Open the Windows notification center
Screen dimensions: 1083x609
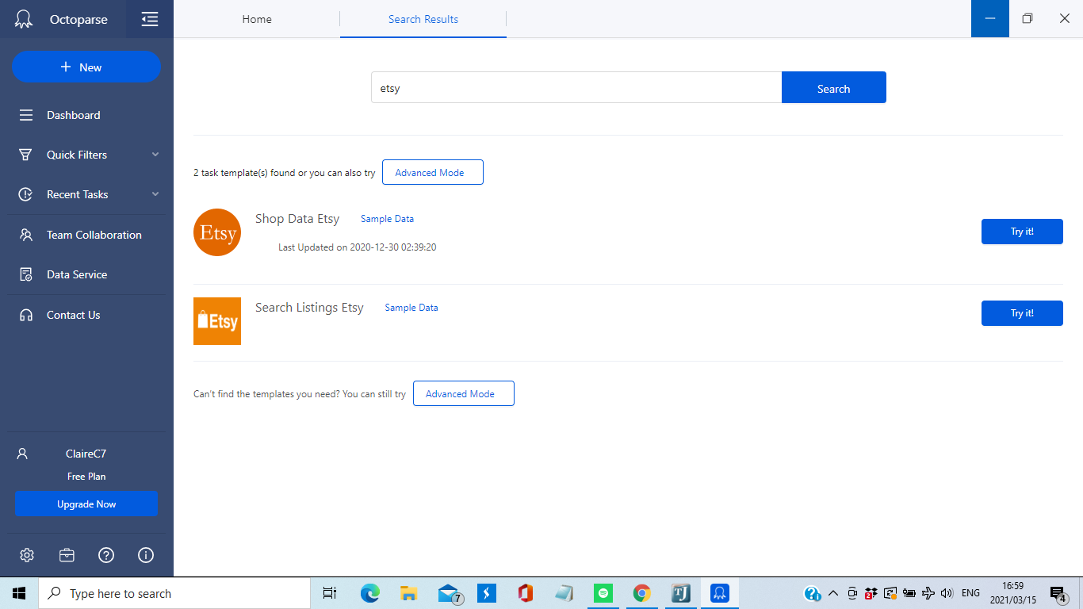(x=1058, y=593)
